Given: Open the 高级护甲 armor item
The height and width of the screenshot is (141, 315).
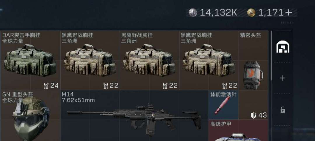Looking at the screenshot, I should click(239, 131).
